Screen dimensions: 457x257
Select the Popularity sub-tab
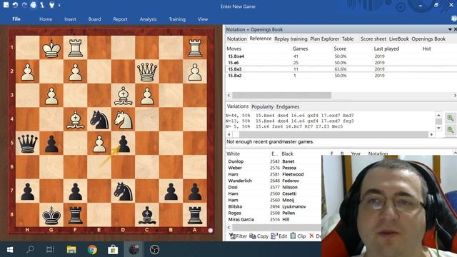click(x=262, y=106)
